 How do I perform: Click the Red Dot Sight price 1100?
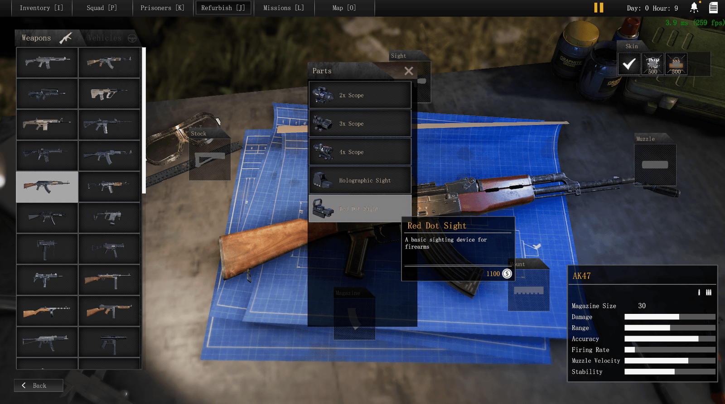click(493, 274)
